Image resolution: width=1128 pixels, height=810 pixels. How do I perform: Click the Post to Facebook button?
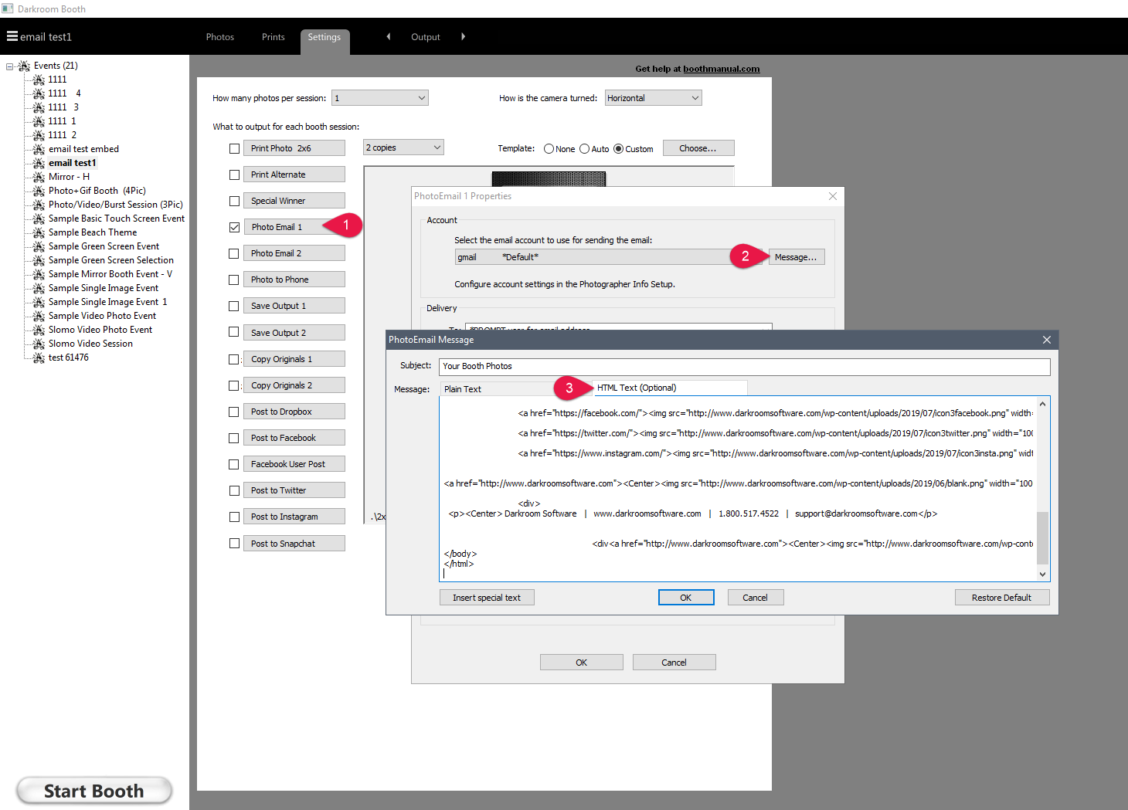294,438
